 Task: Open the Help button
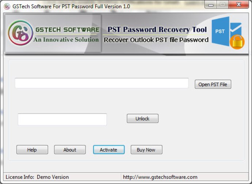click(32, 150)
